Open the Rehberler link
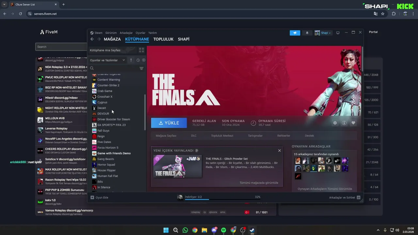418x235 pixels. coord(284,135)
